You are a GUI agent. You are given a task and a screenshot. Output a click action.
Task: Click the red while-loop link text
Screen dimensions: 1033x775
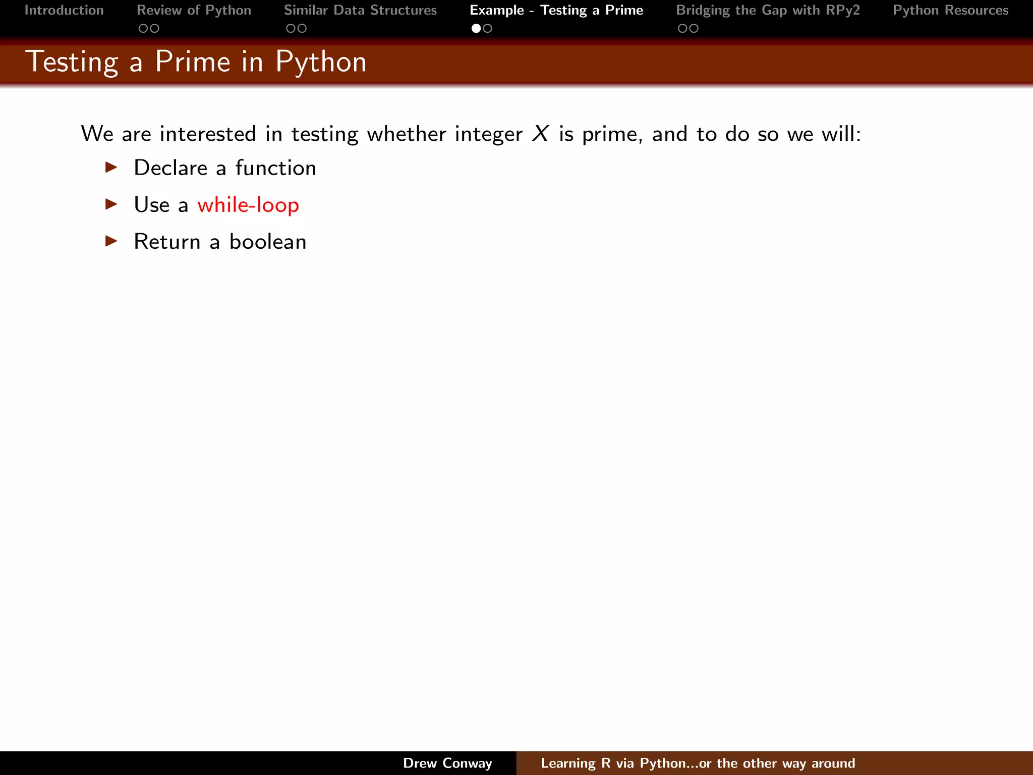tap(248, 205)
